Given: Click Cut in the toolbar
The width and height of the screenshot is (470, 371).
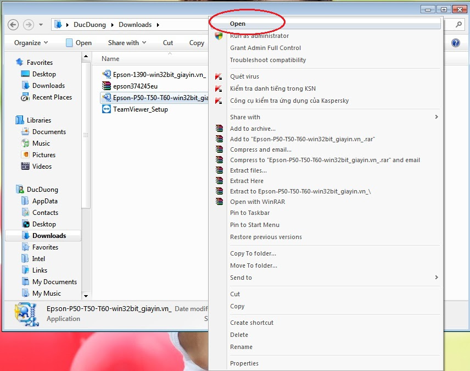Looking at the screenshot, I should [168, 43].
